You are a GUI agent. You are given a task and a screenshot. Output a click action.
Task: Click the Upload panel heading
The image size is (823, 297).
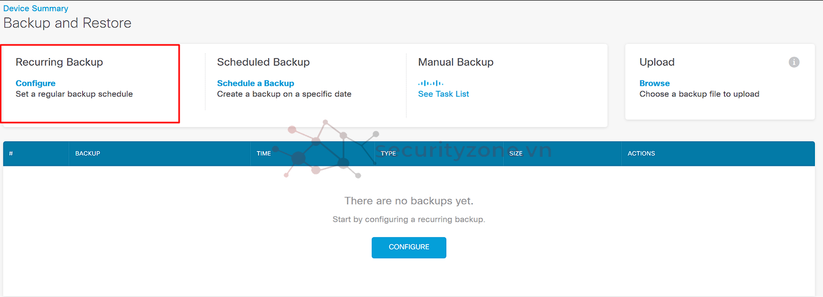click(x=657, y=62)
